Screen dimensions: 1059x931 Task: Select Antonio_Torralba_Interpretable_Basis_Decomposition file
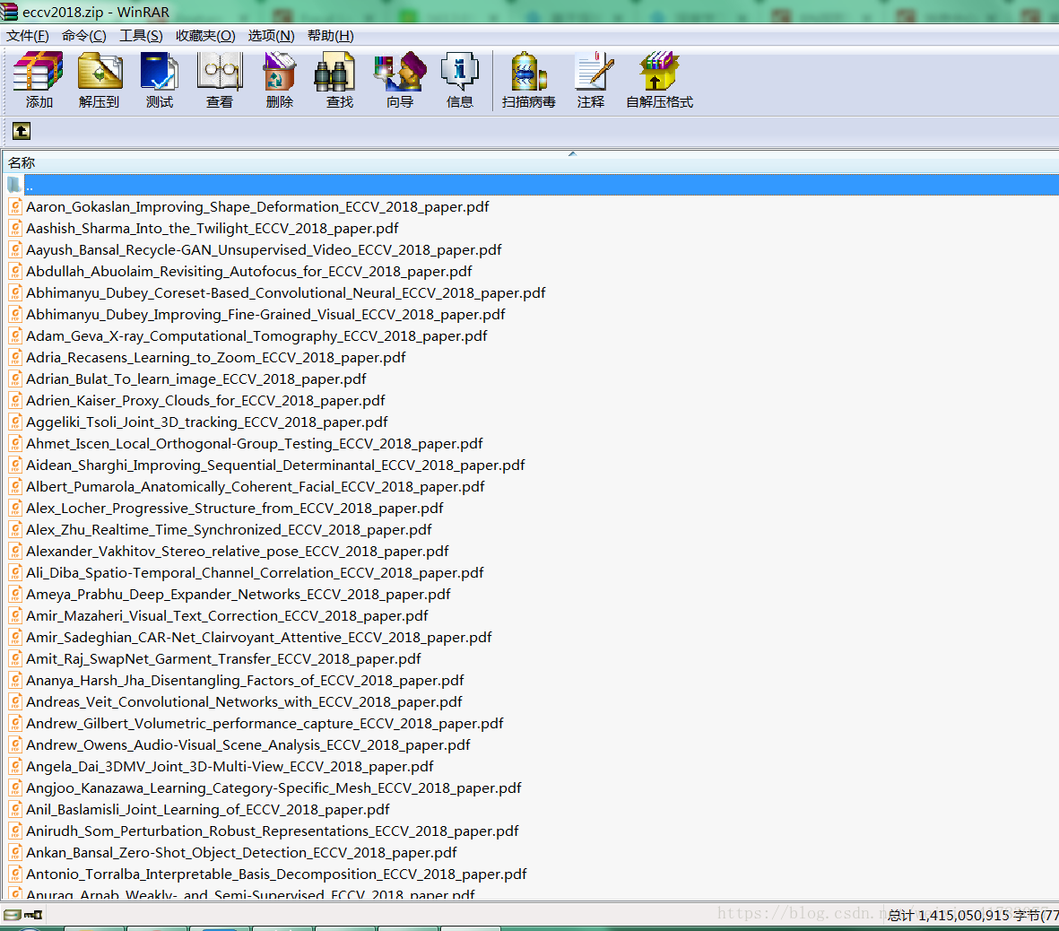[276, 874]
